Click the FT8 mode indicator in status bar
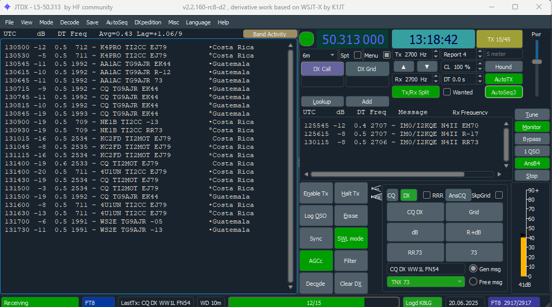 (x=98, y=302)
